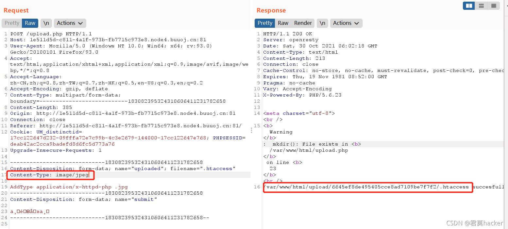The width and height of the screenshot is (508, 229).
Task: Click 'POST /upload.php HTTP/1.1' request line
Action: pos(51,34)
